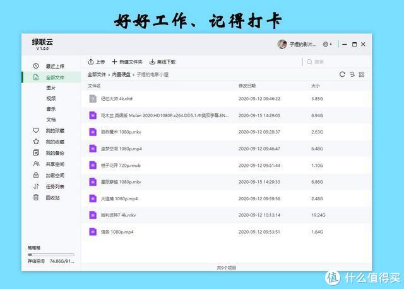Screen dimensions: 404x289
Task: Go to 内置硬盘 in breadcrumb path
Action: pos(122,74)
